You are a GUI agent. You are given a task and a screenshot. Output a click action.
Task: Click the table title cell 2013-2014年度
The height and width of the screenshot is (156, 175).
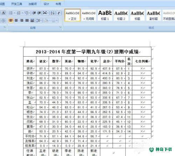point(87,52)
